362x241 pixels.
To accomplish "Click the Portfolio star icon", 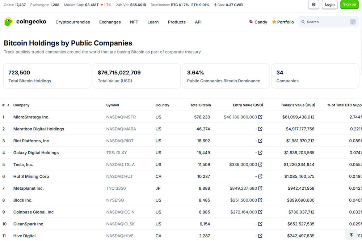I will click(274, 22).
